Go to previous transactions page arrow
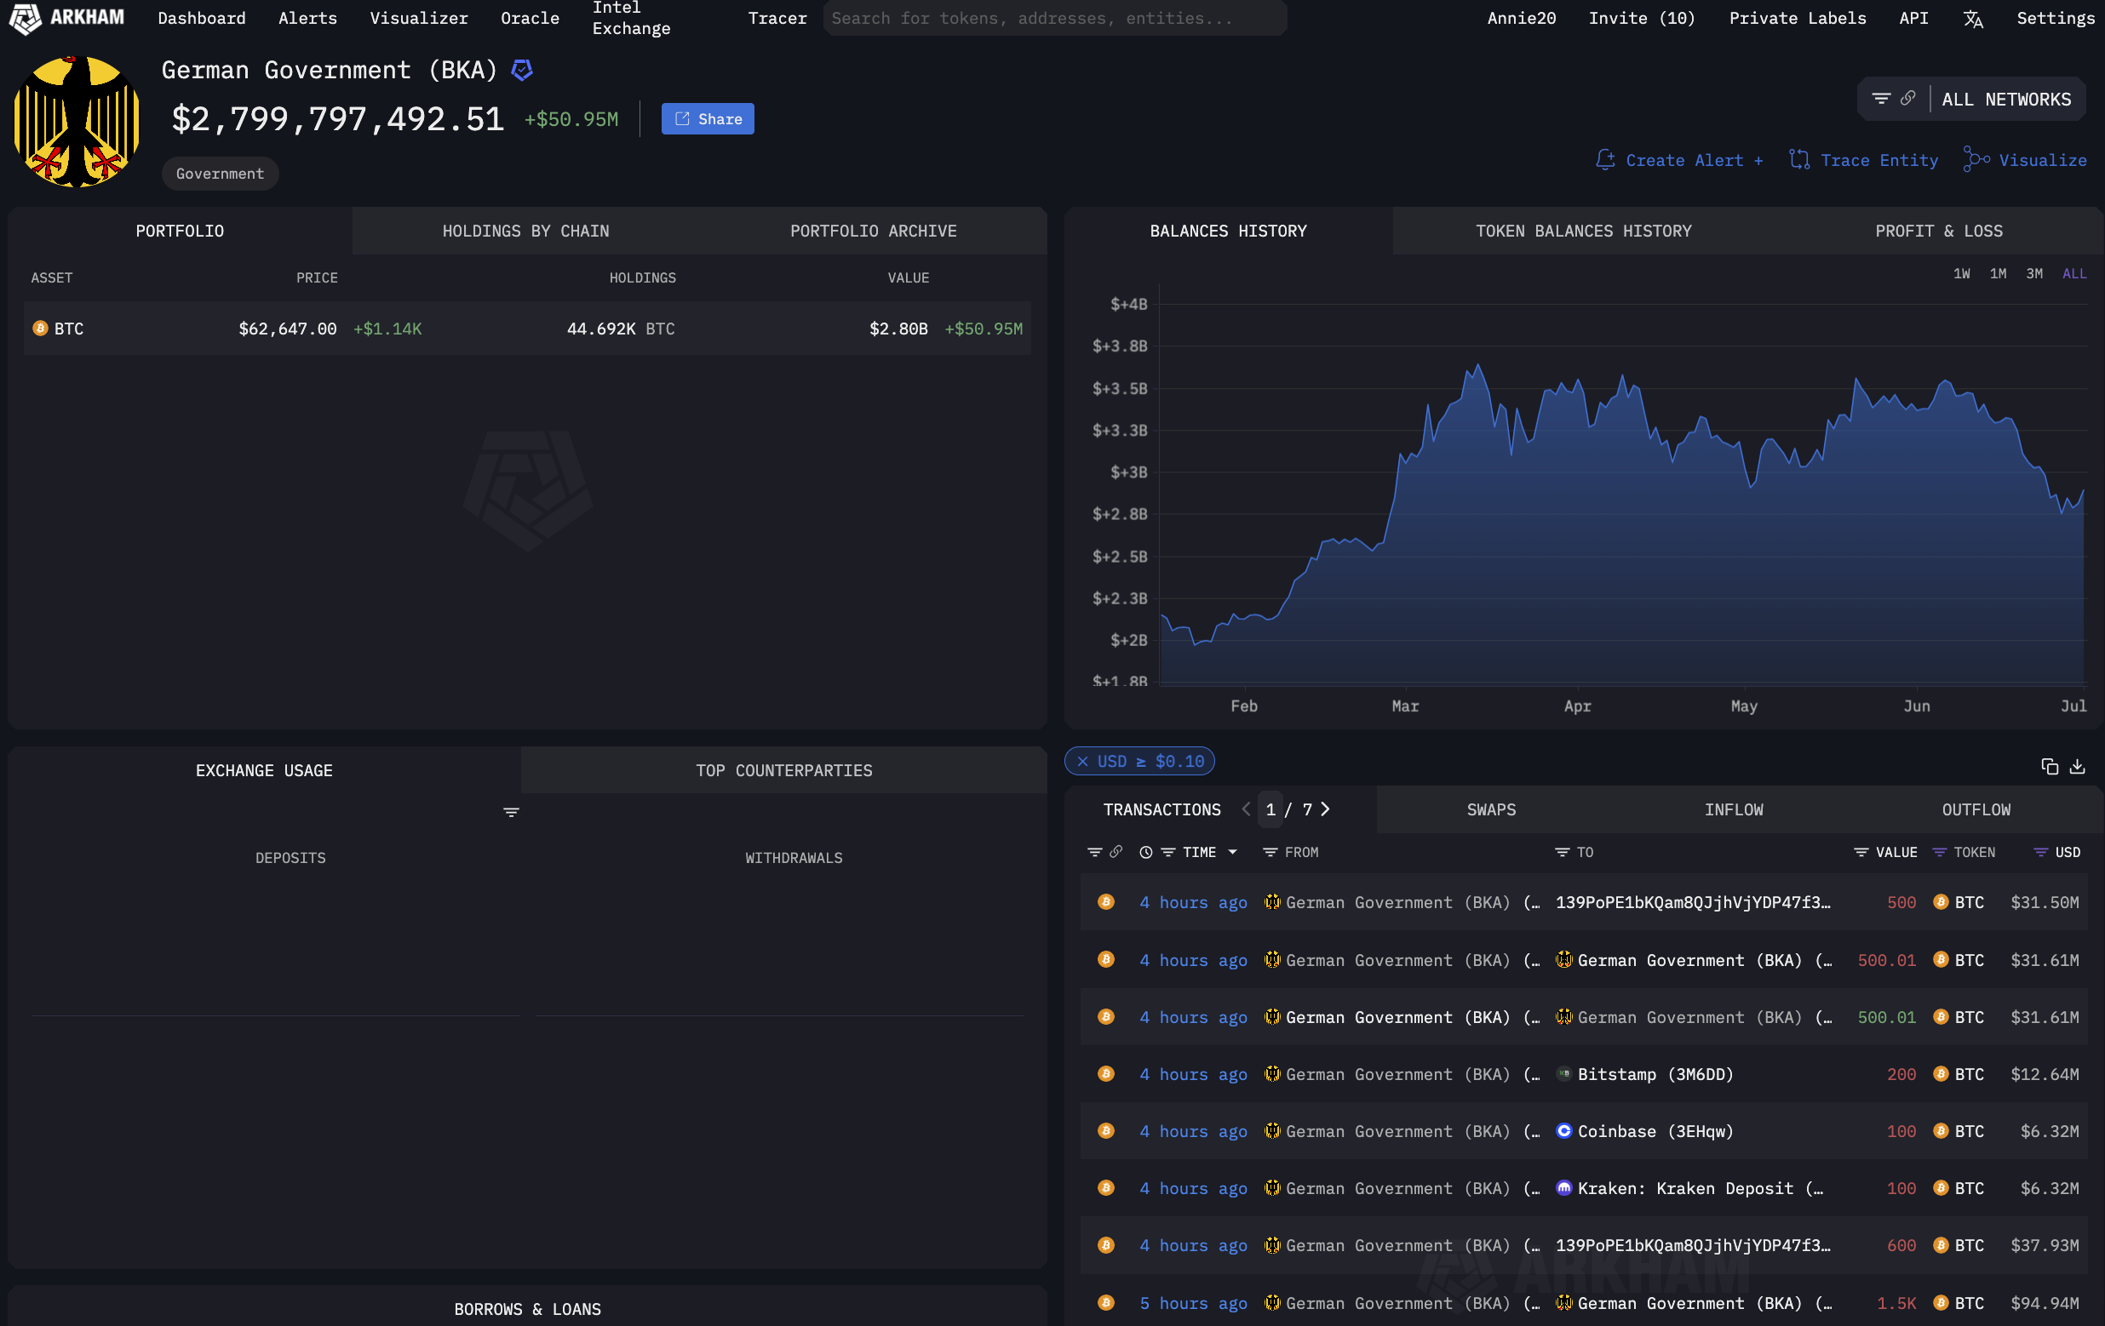The width and height of the screenshot is (2105, 1326). coord(1246,809)
